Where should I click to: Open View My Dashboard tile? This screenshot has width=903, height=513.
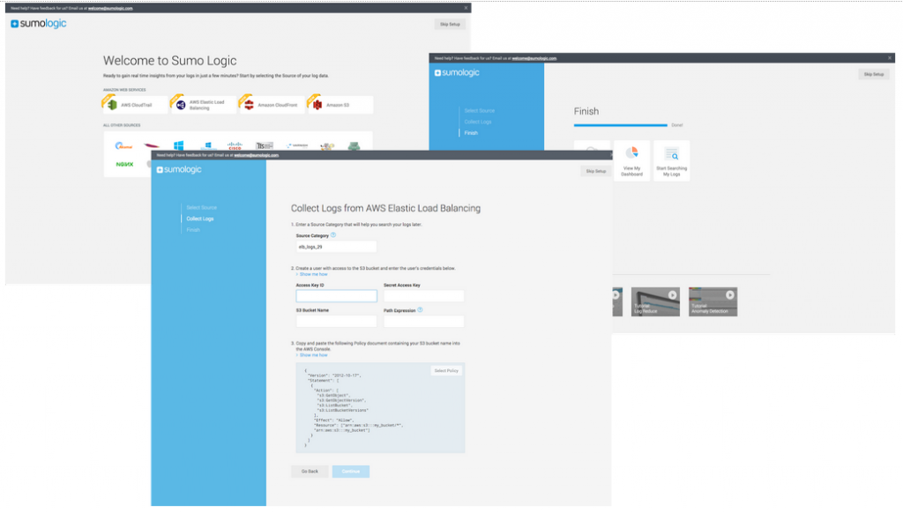point(631,160)
